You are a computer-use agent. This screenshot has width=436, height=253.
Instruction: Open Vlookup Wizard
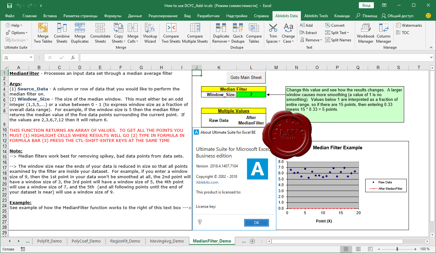(150, 33)
